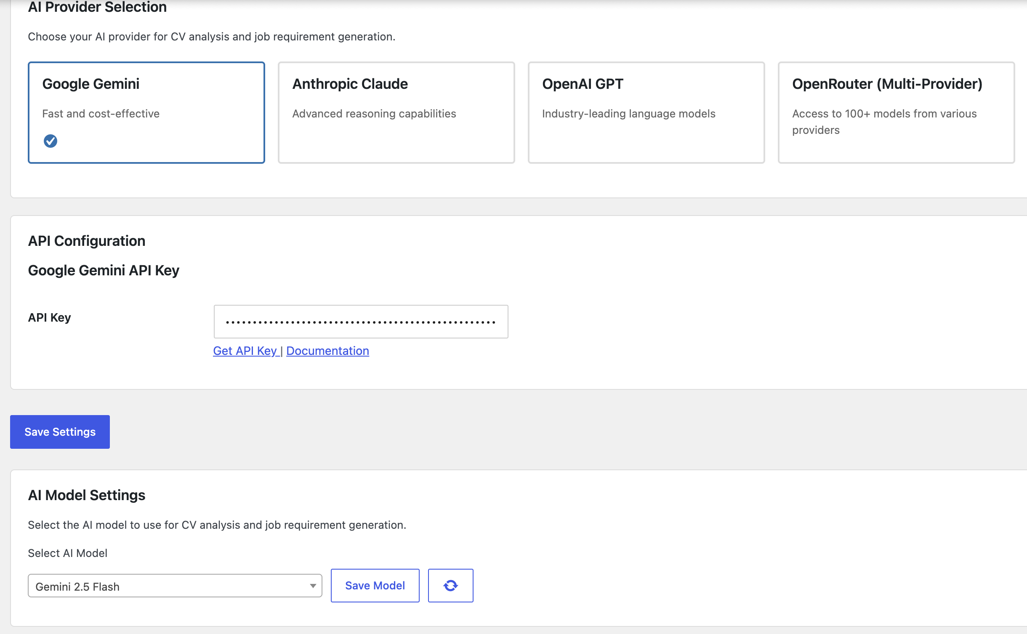Click the 'Select the AI model to use' text
This screenshot has height=634, width=1027.
tap(217, 525)
